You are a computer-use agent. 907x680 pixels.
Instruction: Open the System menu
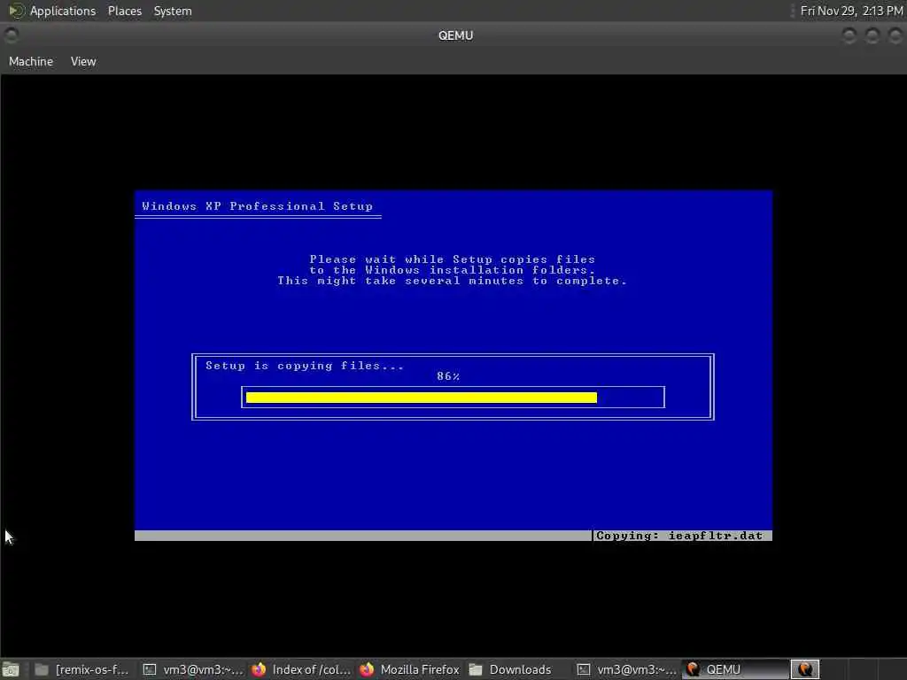pos(173,11)
